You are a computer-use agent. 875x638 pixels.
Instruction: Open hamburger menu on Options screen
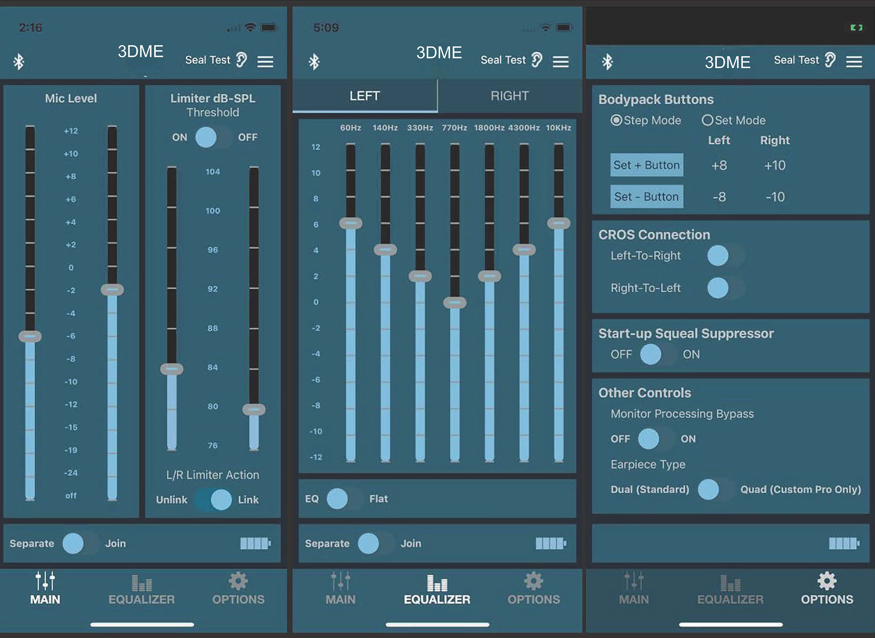[854, 62]
